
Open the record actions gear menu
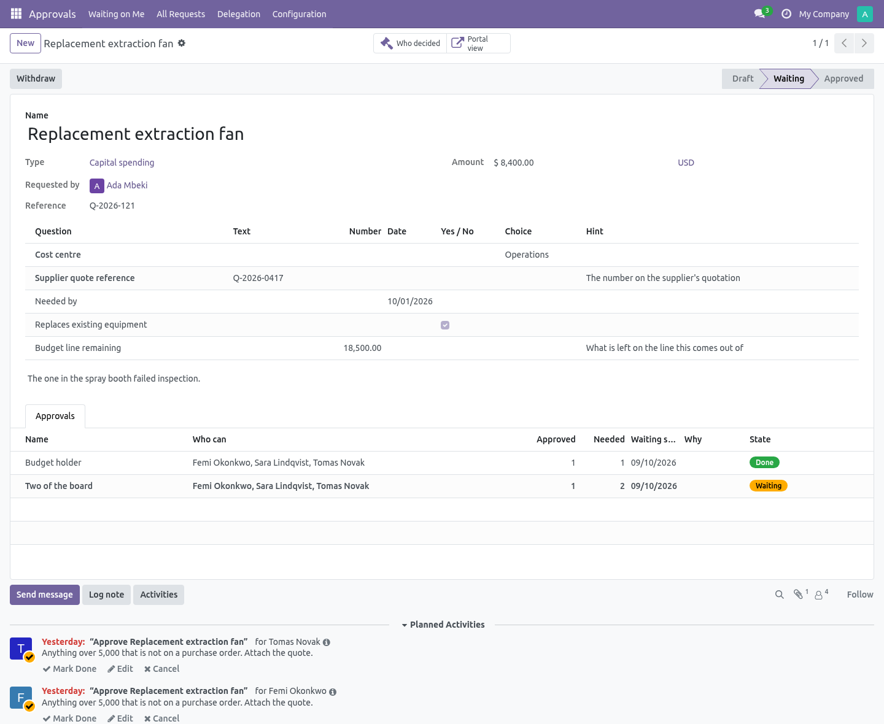click(x=182, y=43)
